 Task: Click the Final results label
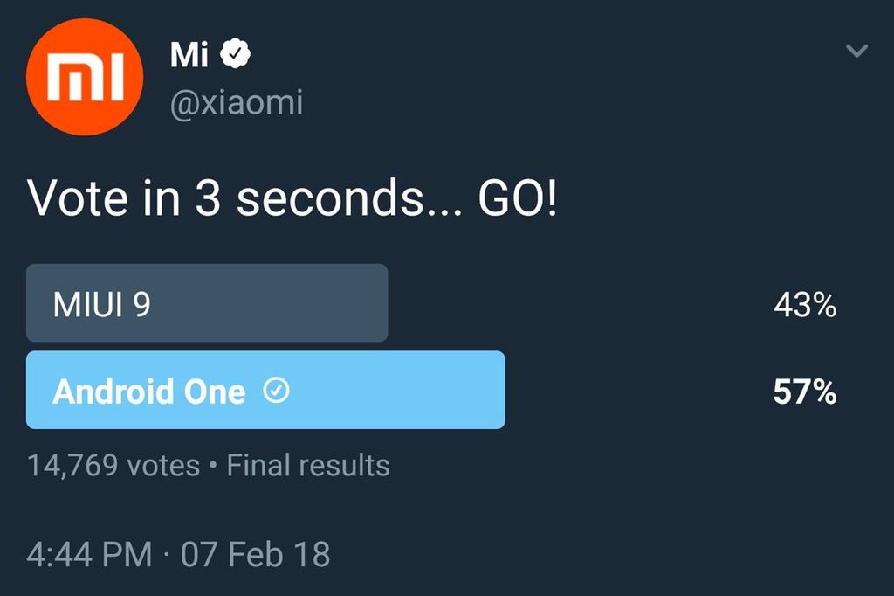click(x=308, y=465)
